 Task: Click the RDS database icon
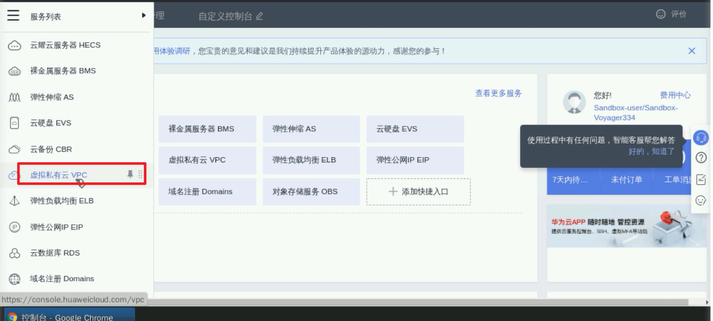pos(14,254)
